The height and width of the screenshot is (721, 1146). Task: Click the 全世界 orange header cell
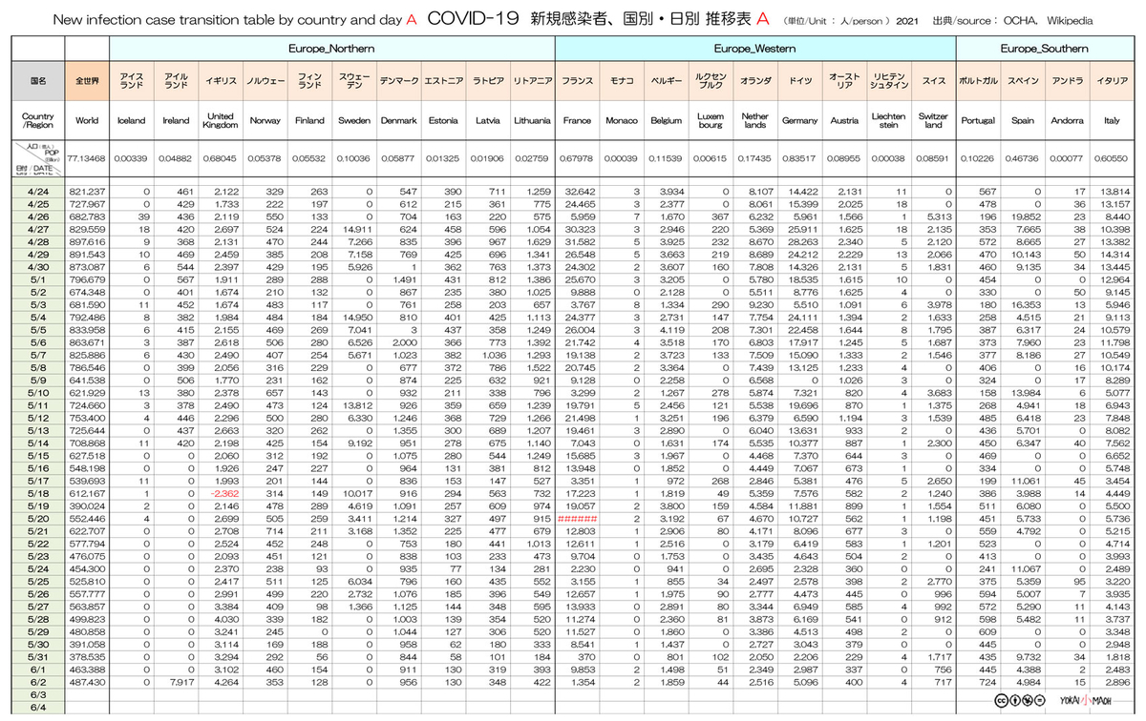click(87, 81)
